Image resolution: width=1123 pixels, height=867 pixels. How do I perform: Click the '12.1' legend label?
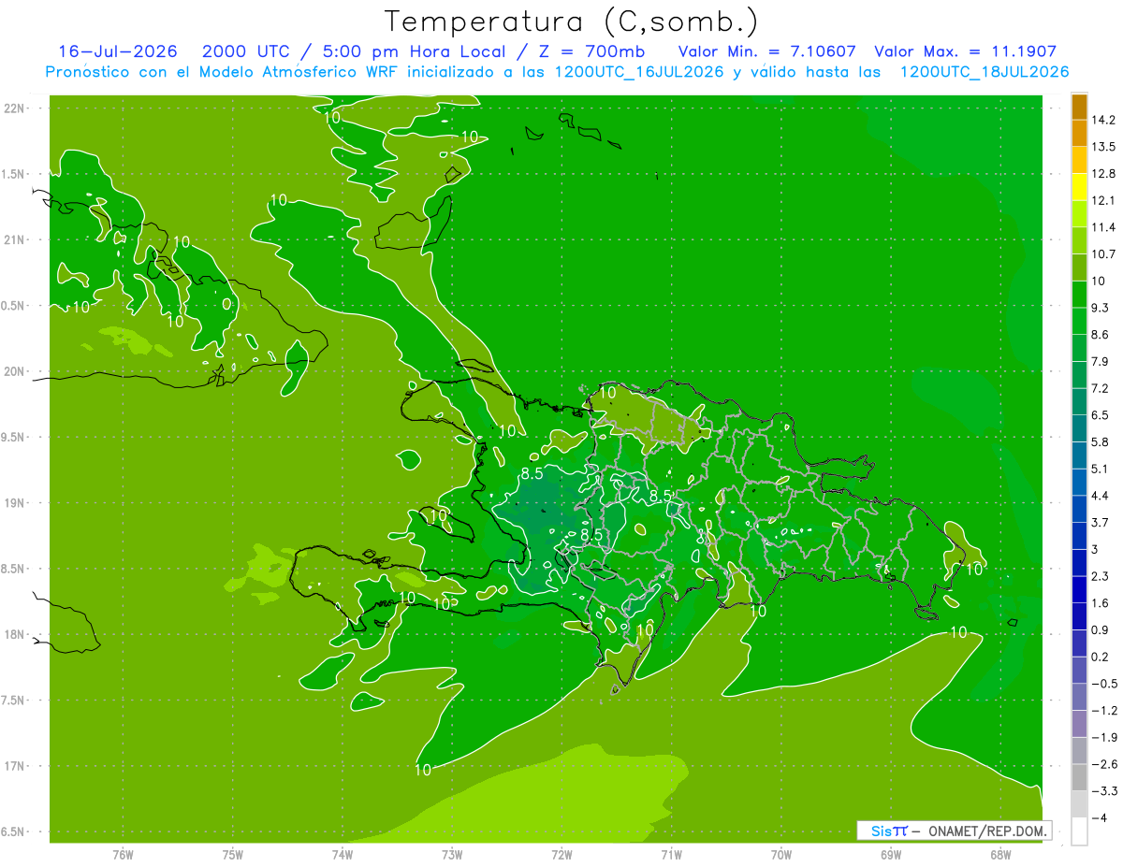(x=1103, y=200)
